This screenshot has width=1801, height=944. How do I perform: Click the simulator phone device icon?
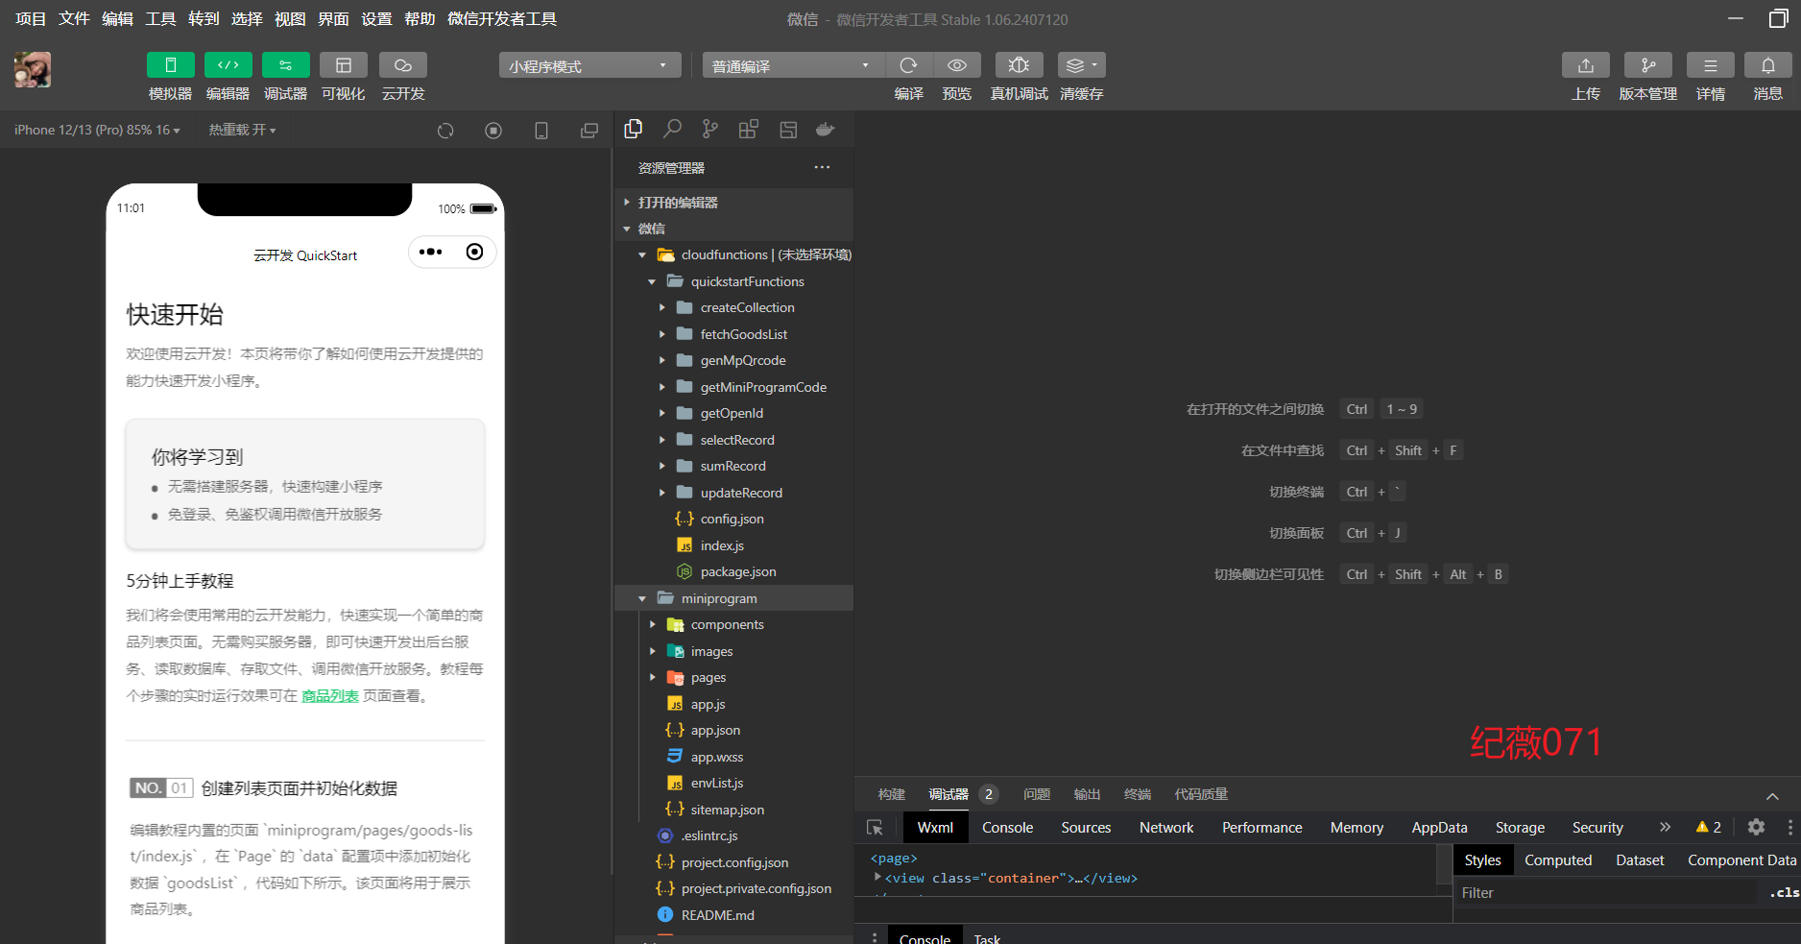(x=541, y=131)
